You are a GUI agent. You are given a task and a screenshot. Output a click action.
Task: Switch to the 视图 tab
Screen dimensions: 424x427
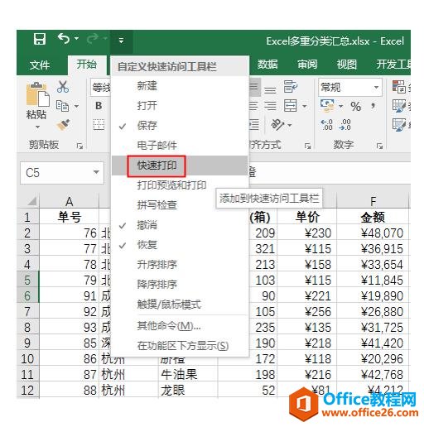tap(346, 65)
